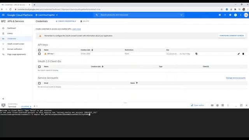Image resolution: width=249 pixels, height=140 pixels.
Task: Toggle select-all checkbox in Service Accounts table
Action: tap(39, 83)
